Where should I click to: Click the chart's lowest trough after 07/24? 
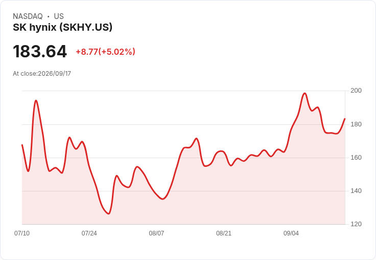pyautogui.click(x=109, y=213)
